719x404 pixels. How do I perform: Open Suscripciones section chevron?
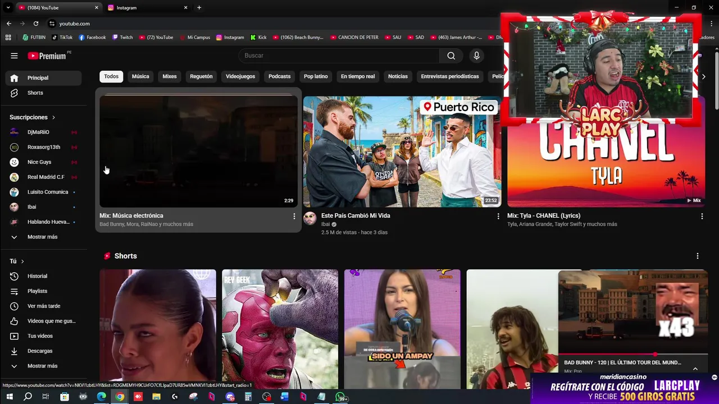pyautogui.click(x=53, y=117)
